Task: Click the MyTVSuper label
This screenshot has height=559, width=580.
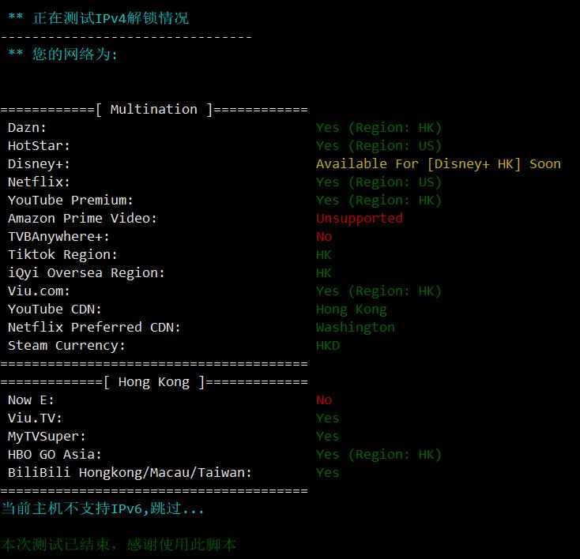Action: click(x=47, y=436)
